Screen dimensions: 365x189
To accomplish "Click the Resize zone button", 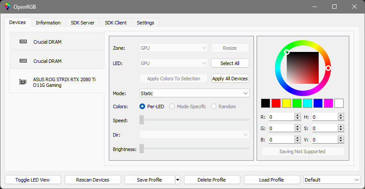I will [x=230, y=48].
